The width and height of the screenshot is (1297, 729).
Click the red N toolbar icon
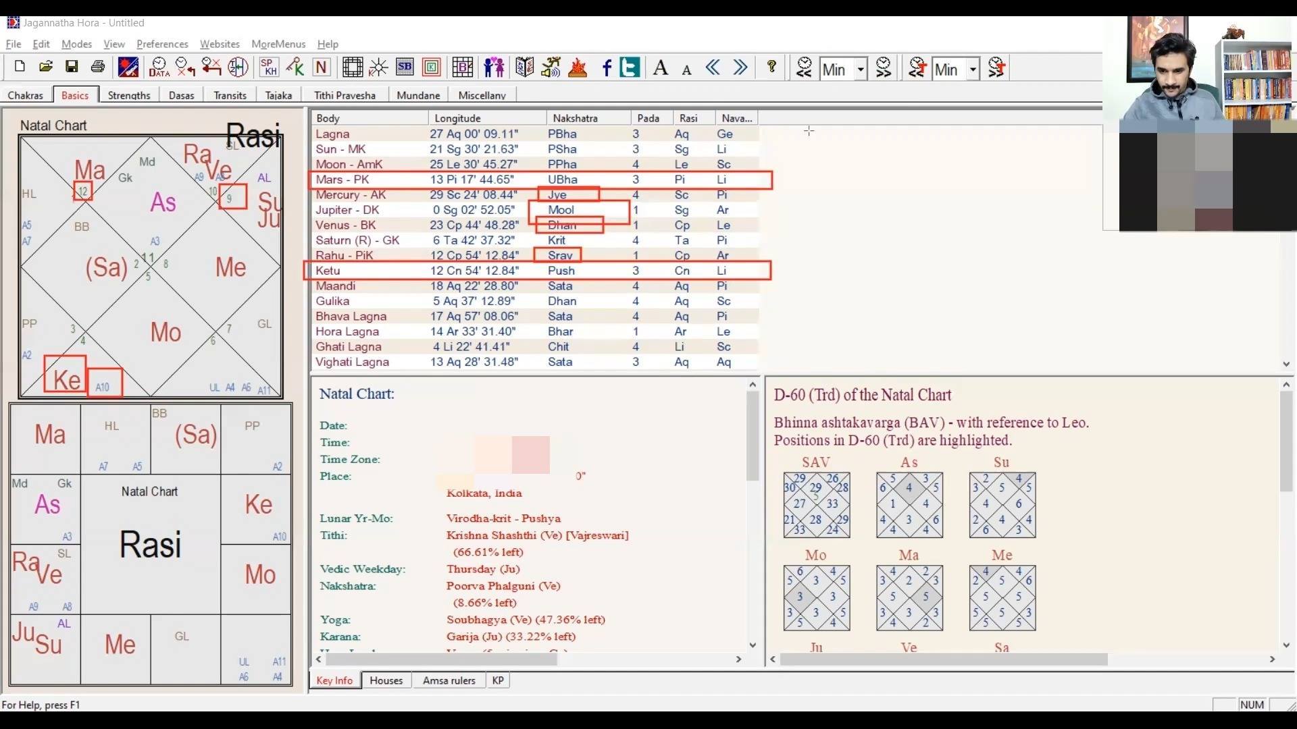click(322, 67)
